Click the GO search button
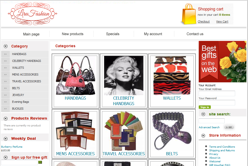The image size is (248, 166). coord(229,127)
